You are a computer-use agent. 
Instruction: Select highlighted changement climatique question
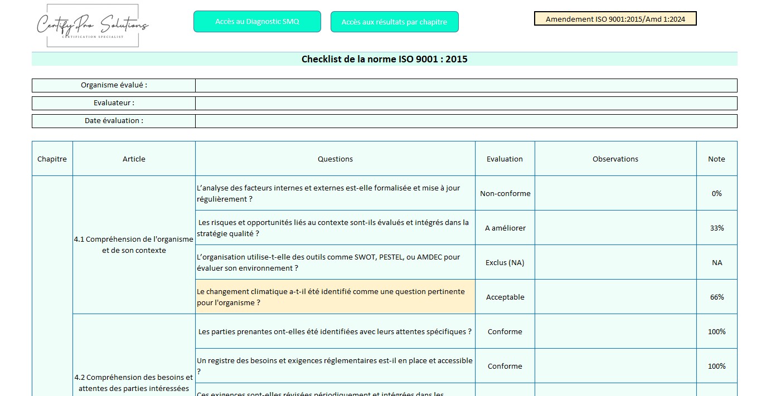335,297
